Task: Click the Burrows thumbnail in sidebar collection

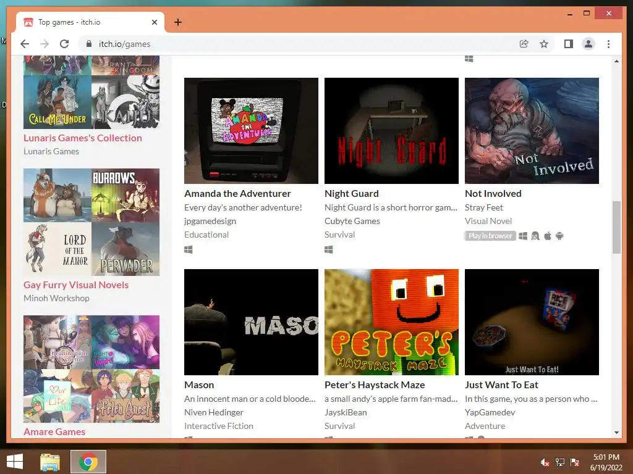Action: point(125,196)
